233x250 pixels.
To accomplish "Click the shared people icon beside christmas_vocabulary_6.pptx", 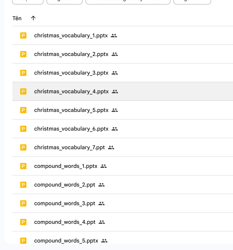I will pyautogui.click(x=115, y=129).
